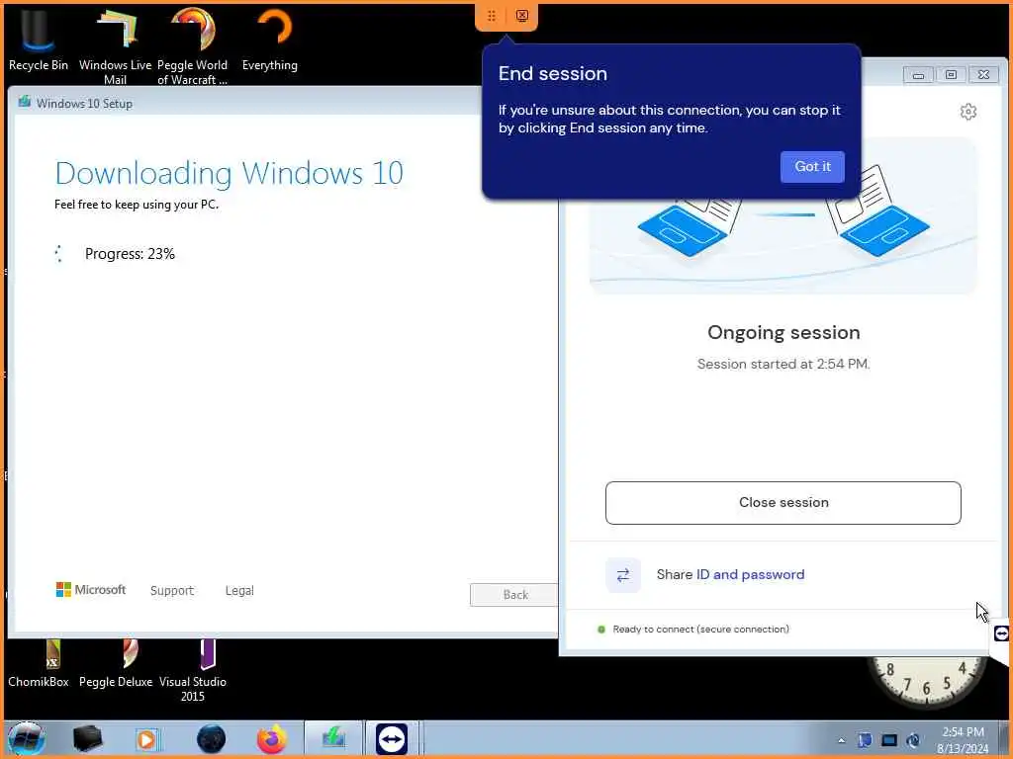
Task: Open TeamViewer settings gear icon
Action: (967, 112)
